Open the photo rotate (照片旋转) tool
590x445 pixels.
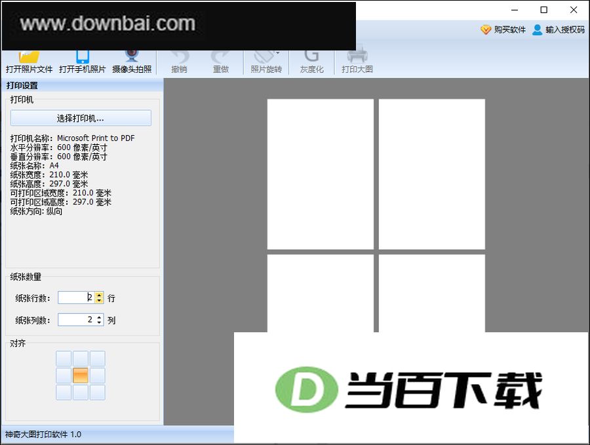point(266,62)
